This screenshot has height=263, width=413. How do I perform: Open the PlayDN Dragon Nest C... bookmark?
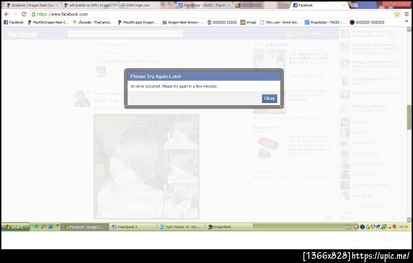click(48, 23)
